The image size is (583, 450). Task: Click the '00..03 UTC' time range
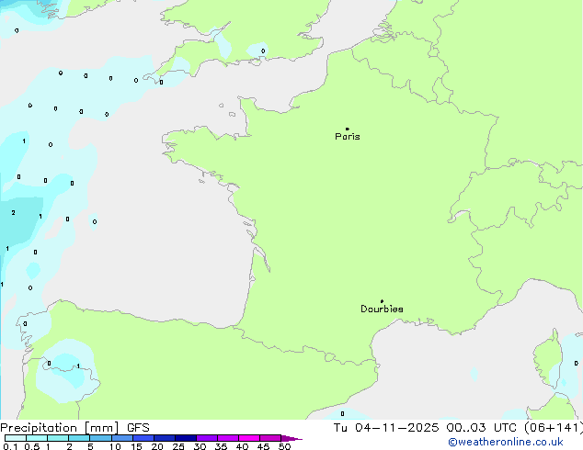[482, 428]
